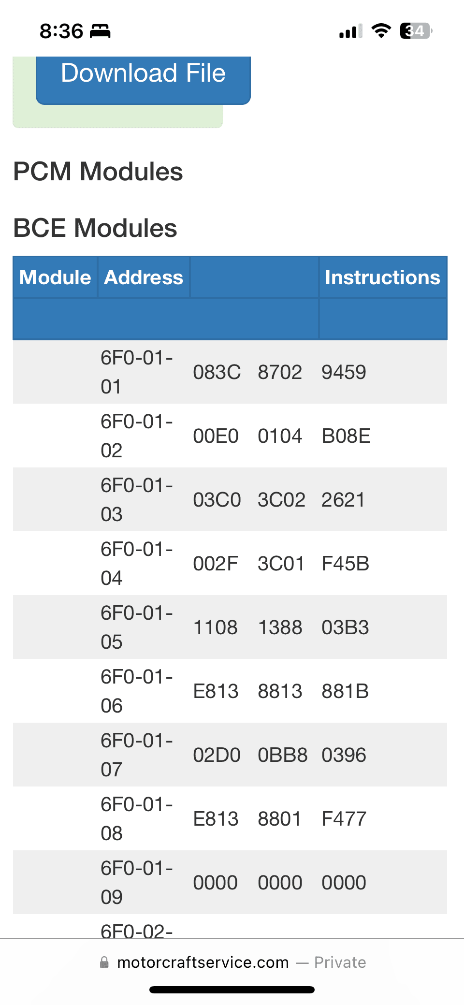Select value 083C in first row

[217, 372]
